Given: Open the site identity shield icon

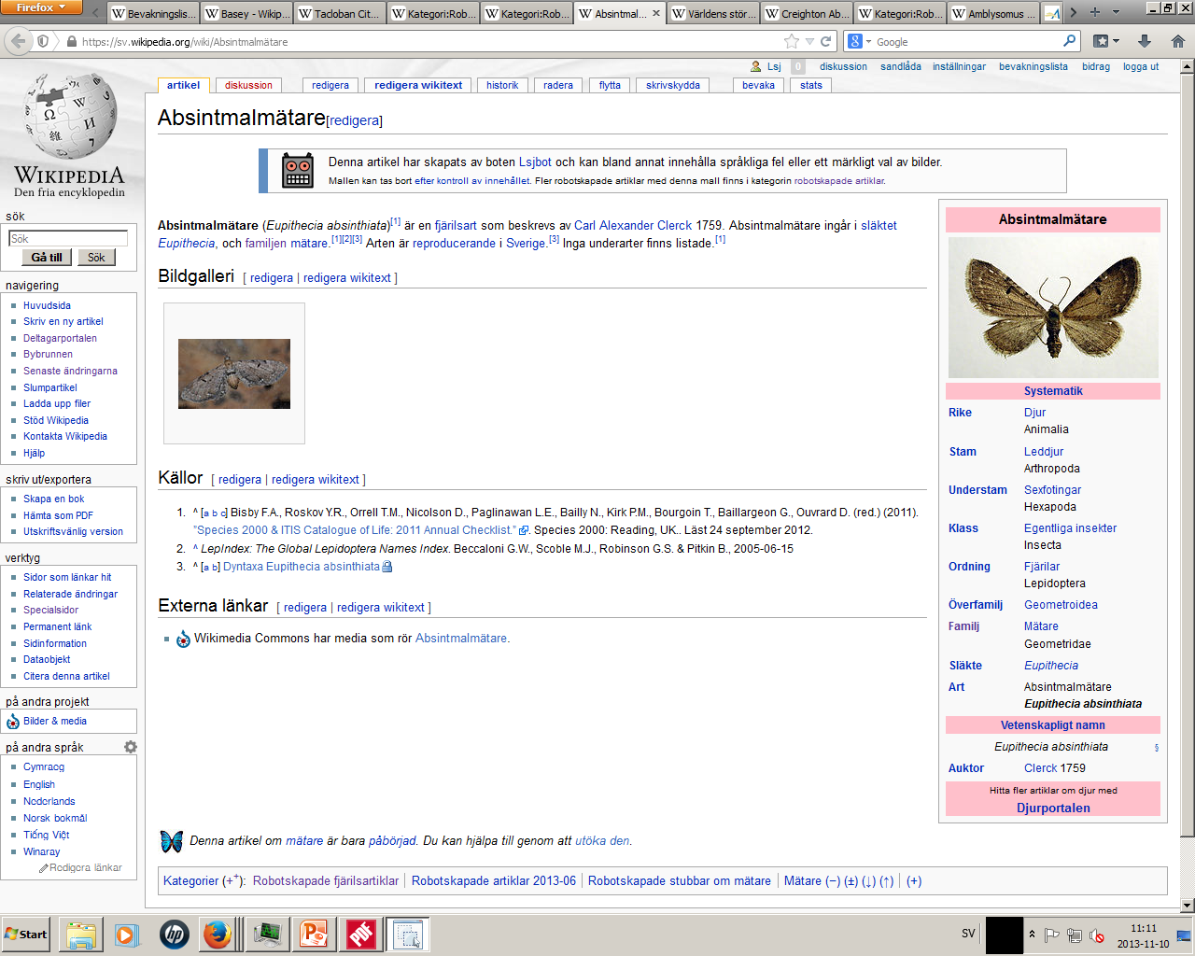Looking at the screenshot, I should click(43, 41).
